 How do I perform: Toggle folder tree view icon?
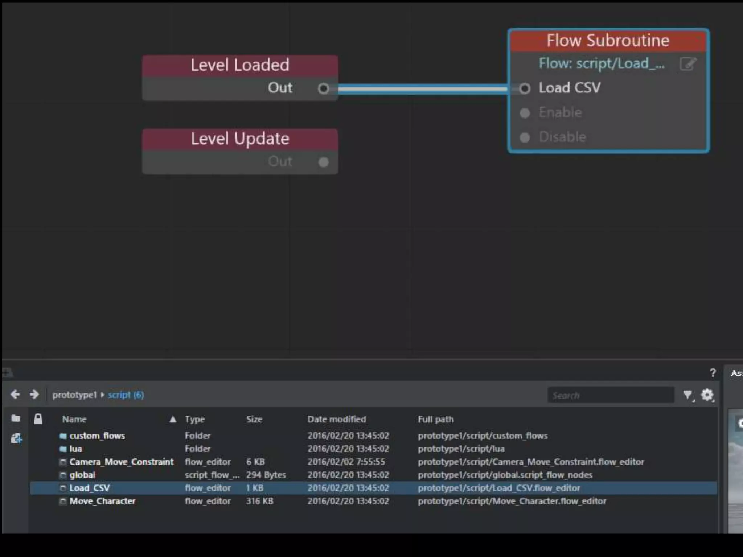tap(16, 418)
